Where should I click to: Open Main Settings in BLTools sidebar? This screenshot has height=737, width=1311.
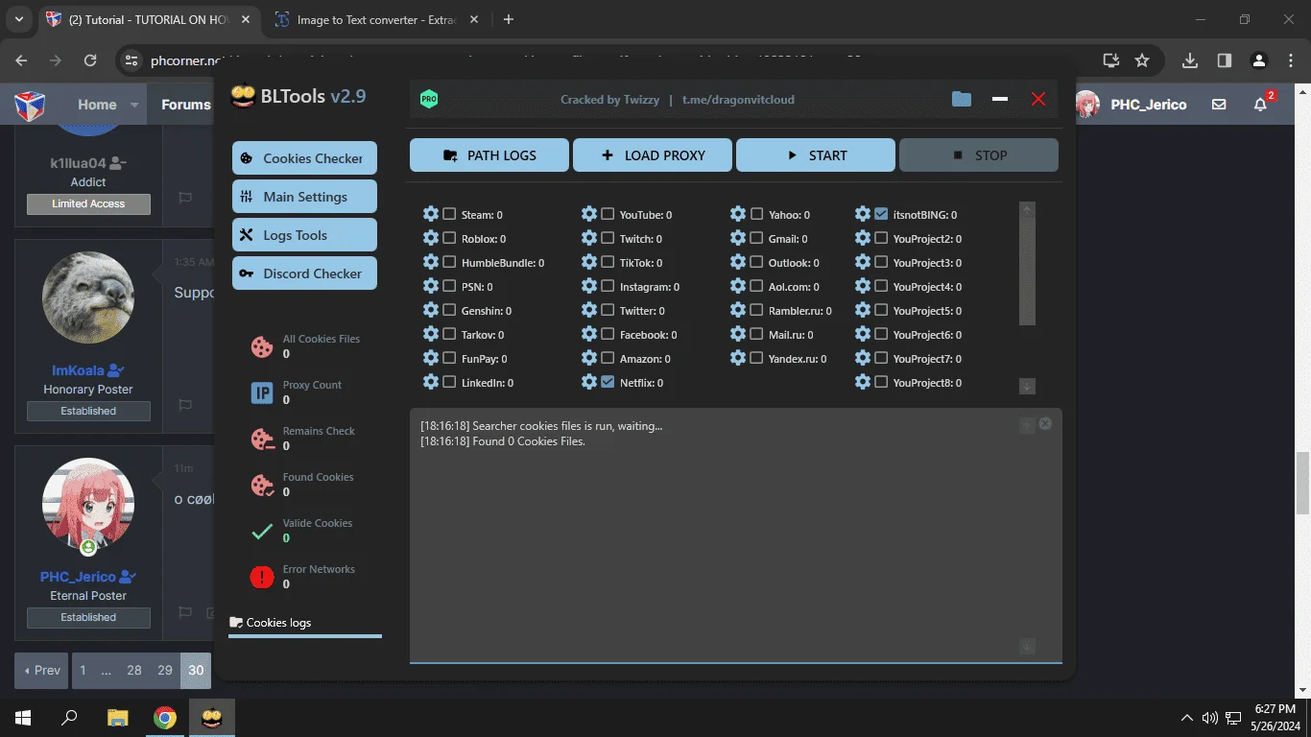coord(304,197)
